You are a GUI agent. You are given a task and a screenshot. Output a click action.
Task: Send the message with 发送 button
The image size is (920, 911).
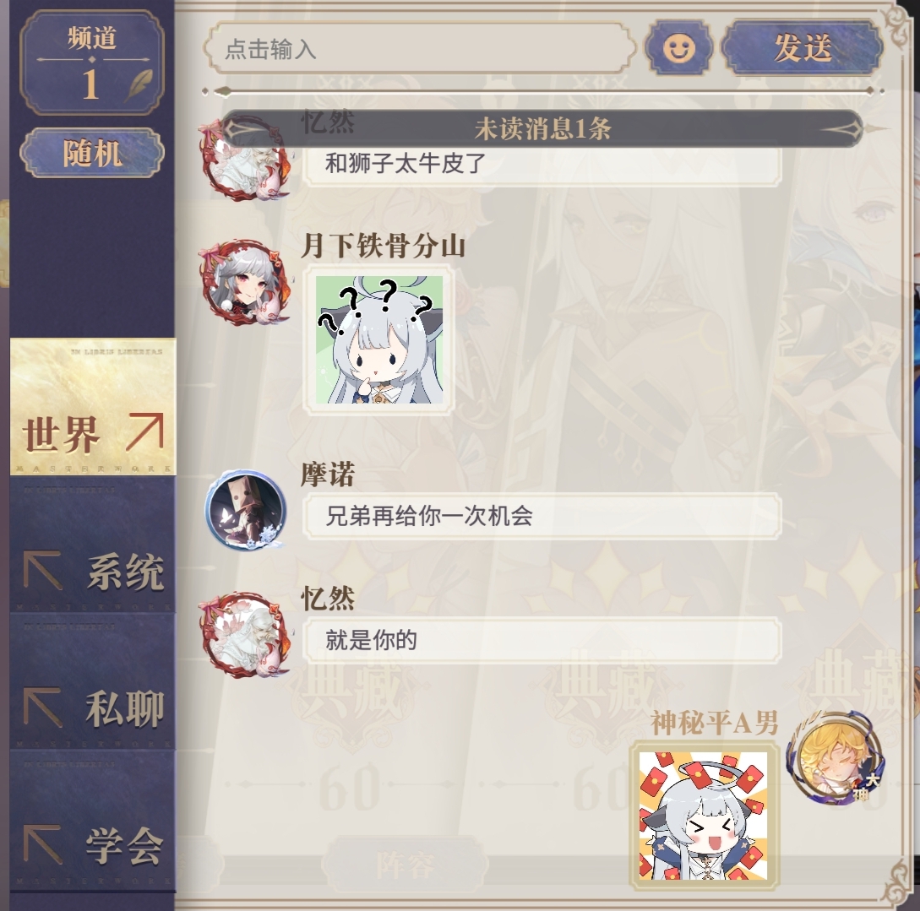click(802, 47)
